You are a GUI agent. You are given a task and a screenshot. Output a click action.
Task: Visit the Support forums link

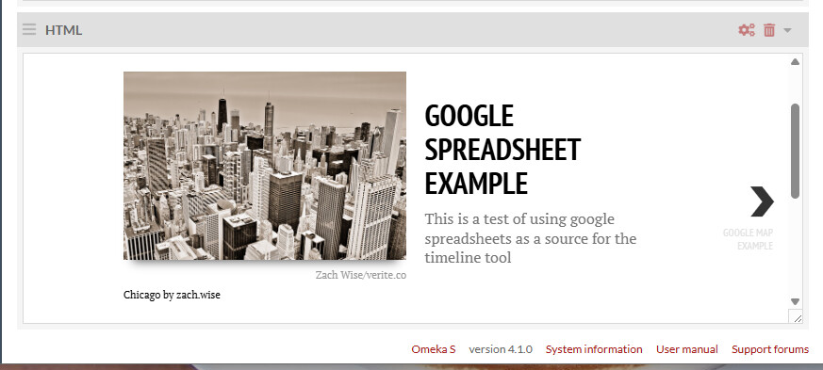click(x=770, y=349)
